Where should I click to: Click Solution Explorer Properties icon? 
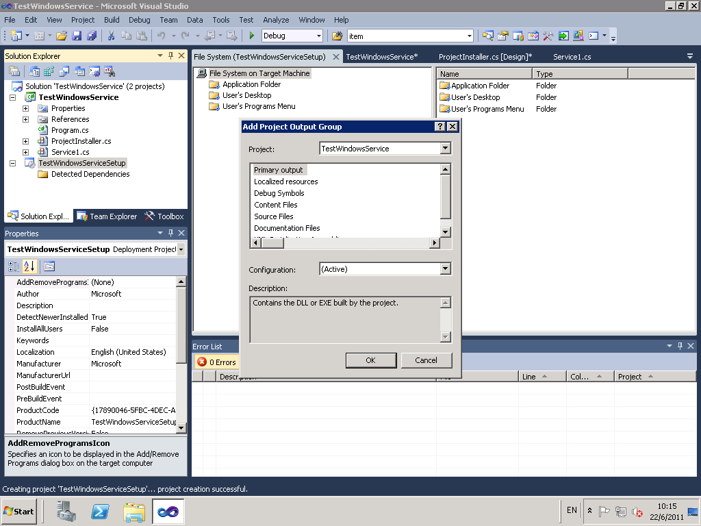(x=14, y=71)
